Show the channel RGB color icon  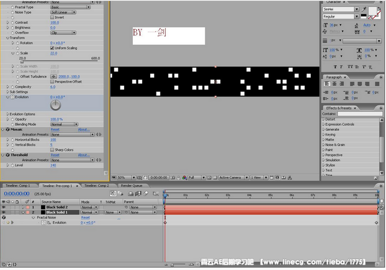coord(184,178)
